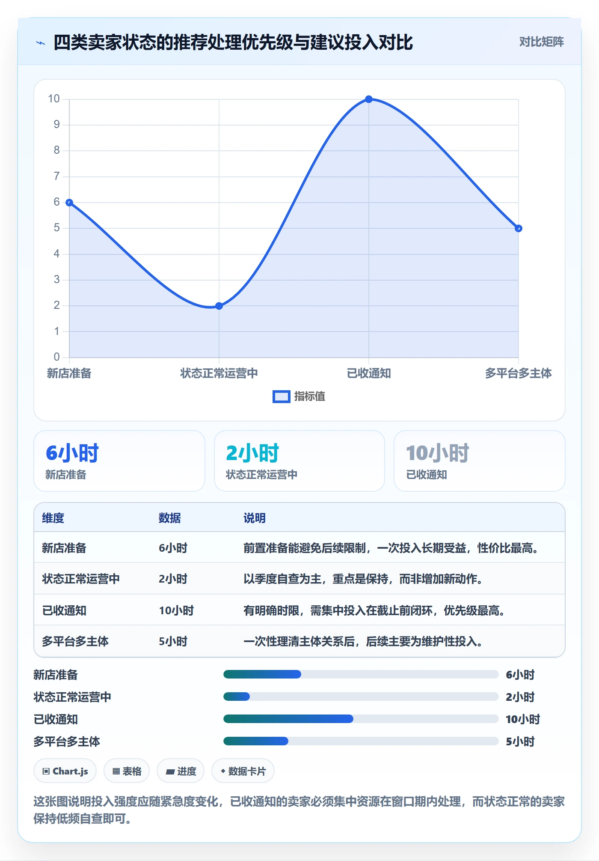Select the 10小时 cell in the table's 已收通知 row
Viewport: 599px width, 861px height.
point(176,610)
